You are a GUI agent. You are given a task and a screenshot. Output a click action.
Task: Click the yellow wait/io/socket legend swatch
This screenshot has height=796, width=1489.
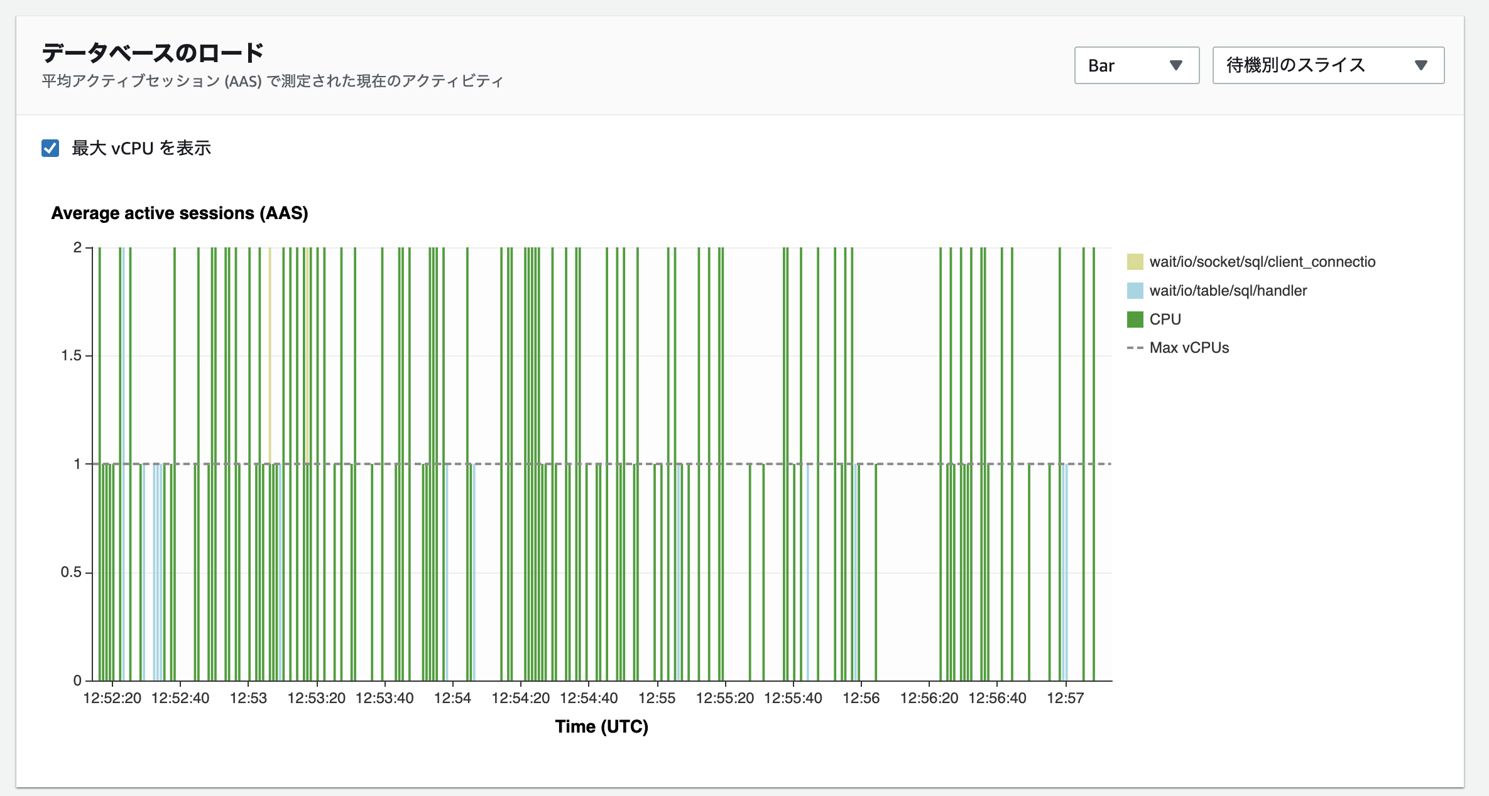tap(1135, 262)
